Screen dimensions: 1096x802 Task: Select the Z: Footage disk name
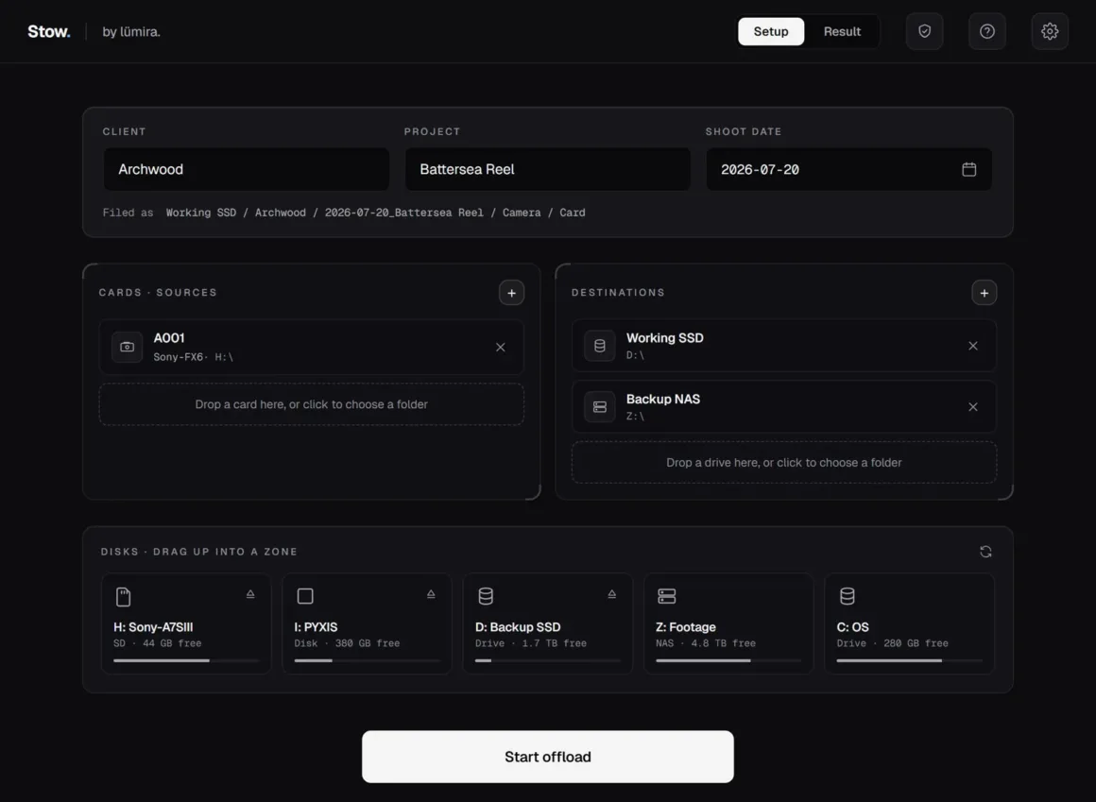click(686, 627)
